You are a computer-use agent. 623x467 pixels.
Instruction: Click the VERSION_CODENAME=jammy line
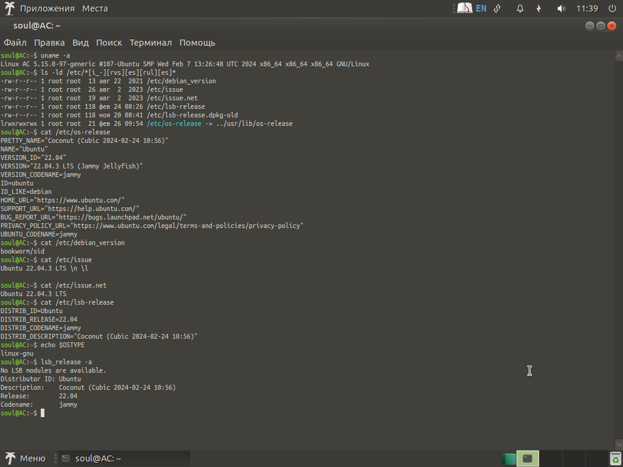41,175
